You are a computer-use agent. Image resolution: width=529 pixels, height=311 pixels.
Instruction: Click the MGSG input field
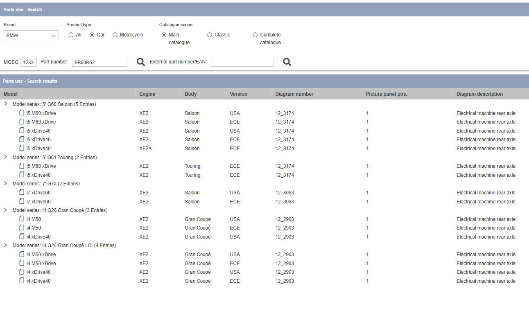[29, 62]
